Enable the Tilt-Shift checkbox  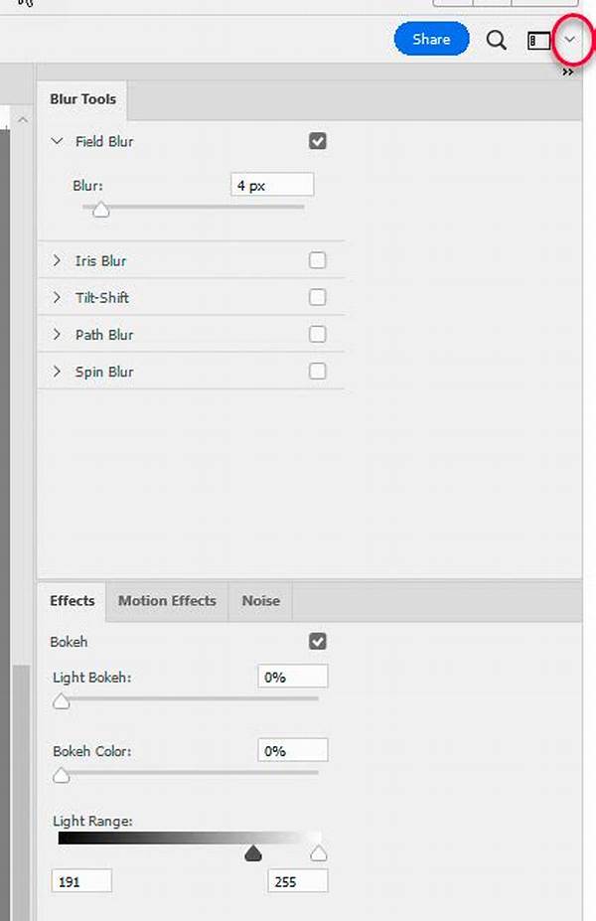coord(317,297)
